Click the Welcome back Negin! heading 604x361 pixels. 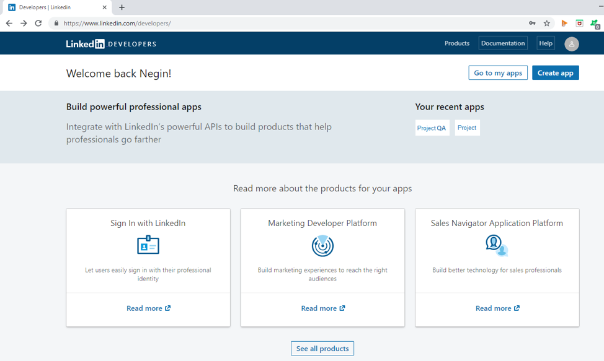pyautogui.click(x=118, y=73)
